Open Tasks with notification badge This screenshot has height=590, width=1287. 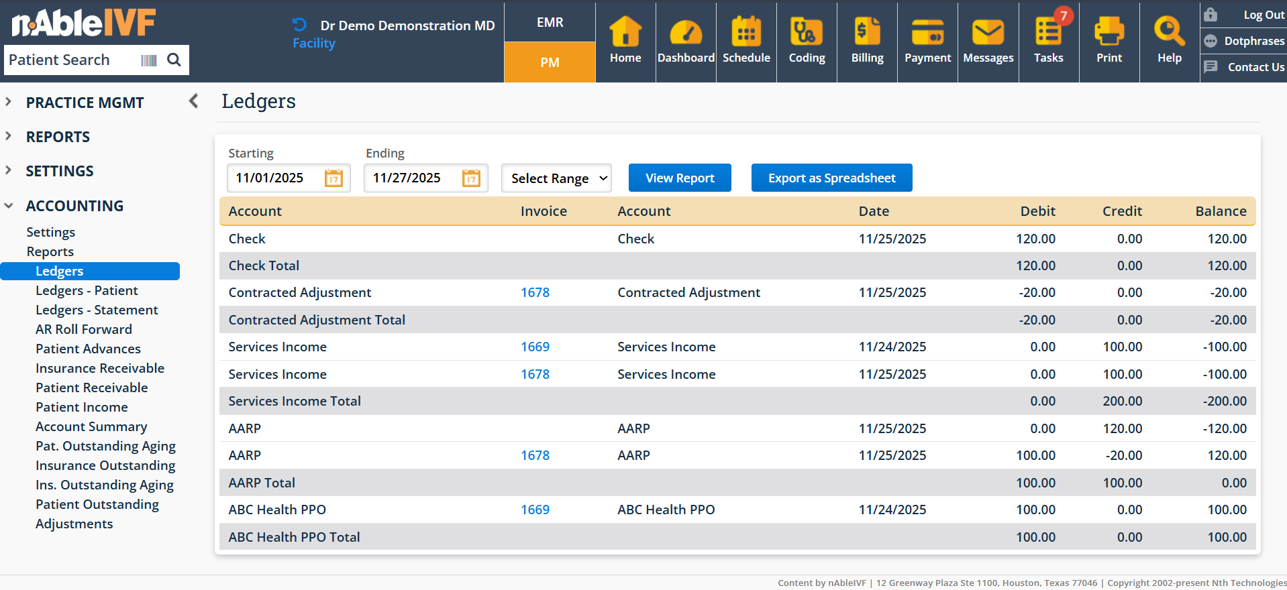pyautogui.click(x=1047, y=40)
